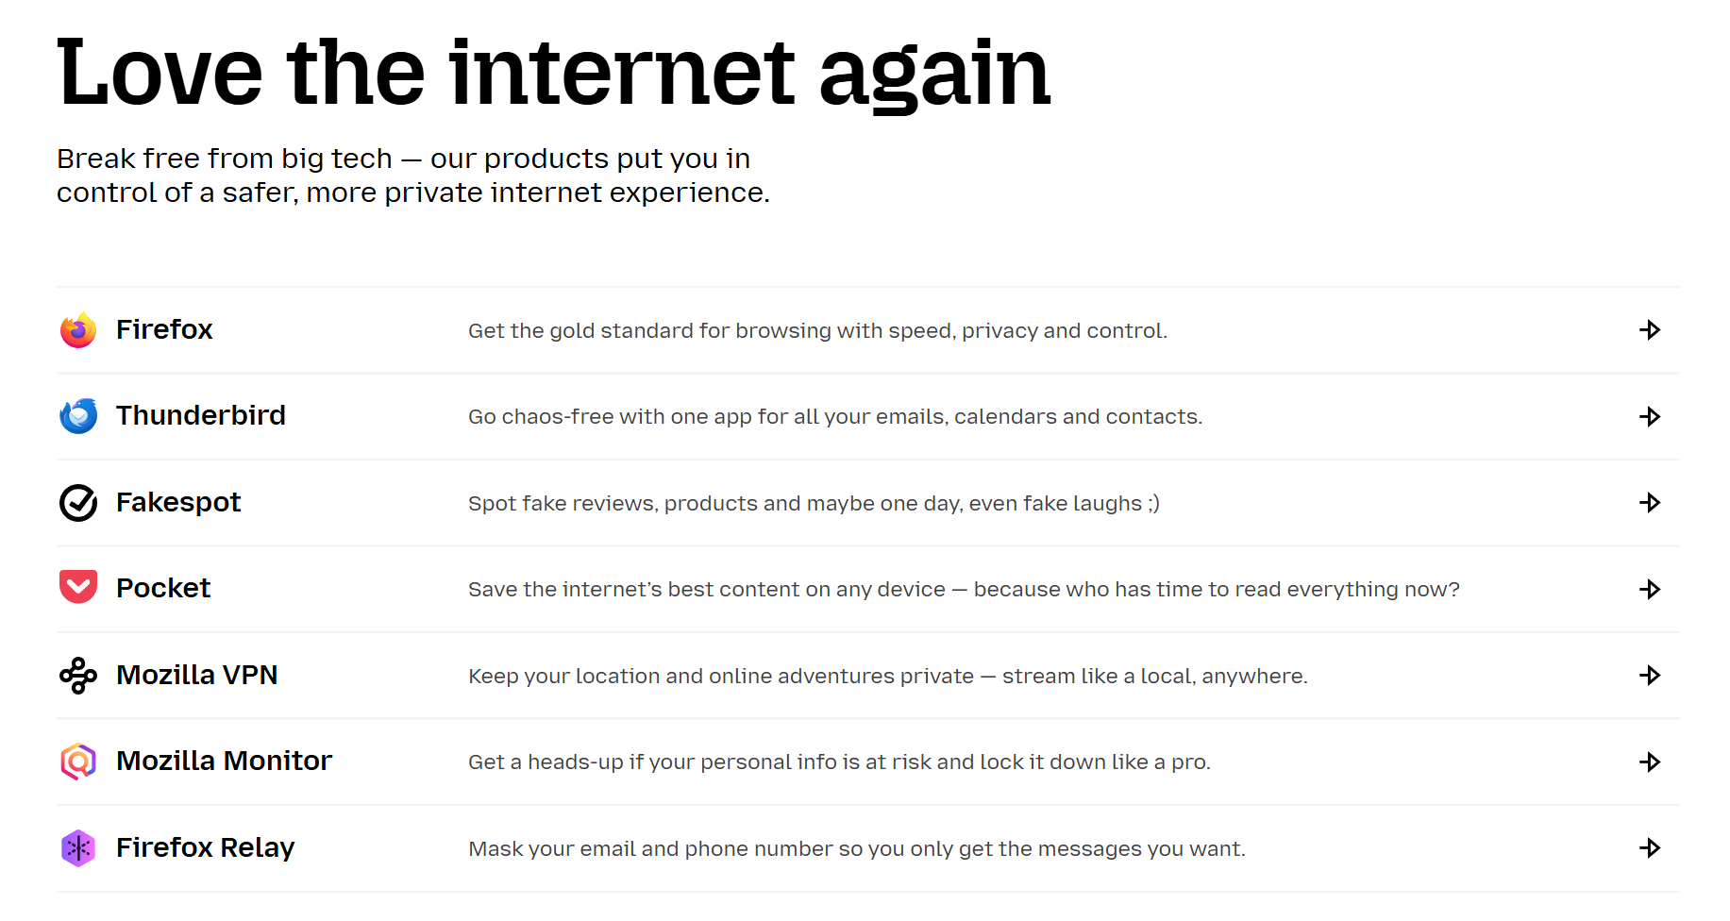Click the Mozilla Monitor description text
Screen dimensions: 1730x921
pos(839,762)
